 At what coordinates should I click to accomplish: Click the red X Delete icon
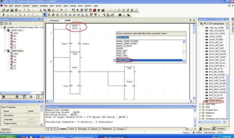point(61,10)
